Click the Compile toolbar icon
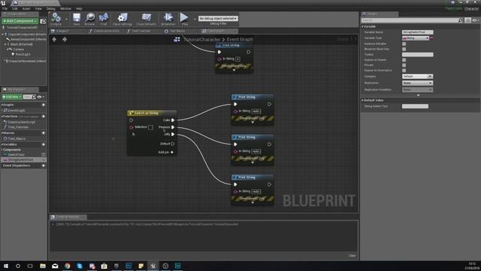The height and width of the screenshot is (271, 481). pyautogui.click(x=56, y=18)
